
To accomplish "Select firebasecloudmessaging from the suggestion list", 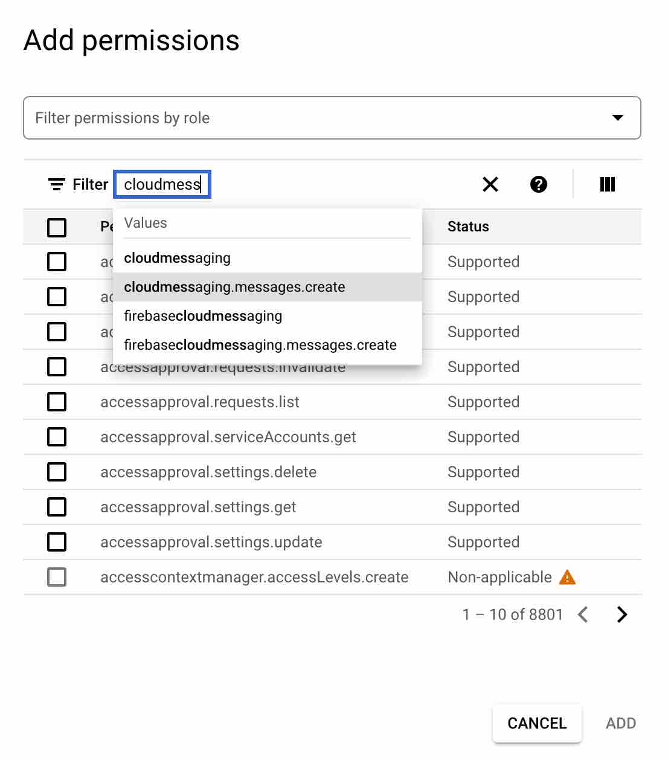I will coord(203,316).
